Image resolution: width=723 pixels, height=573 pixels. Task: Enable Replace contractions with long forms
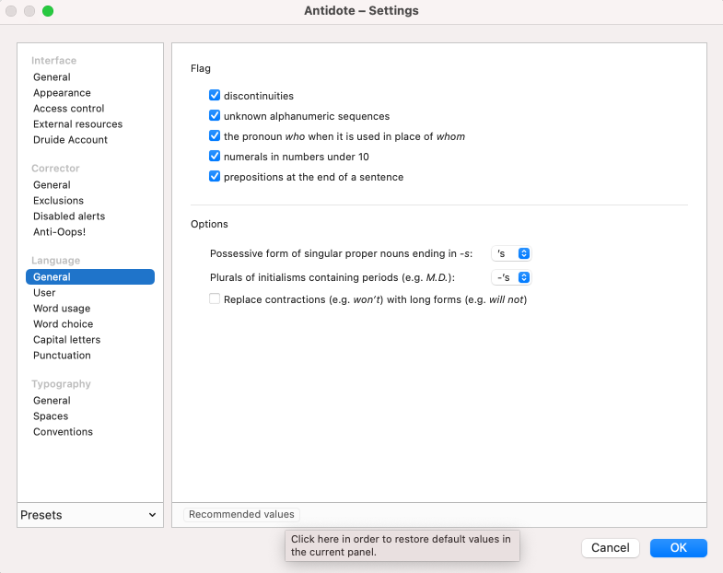point(215,299)
